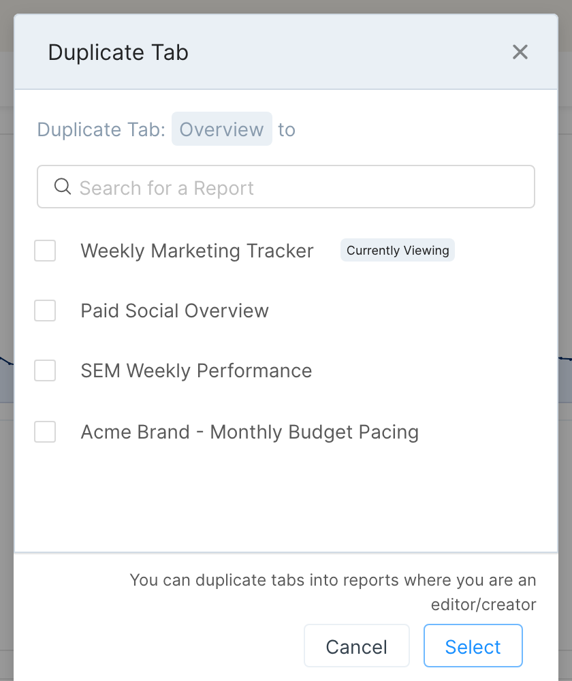
Task: Check the Weekly Marketing Tracker checkbox
Action: coord(45,251)
